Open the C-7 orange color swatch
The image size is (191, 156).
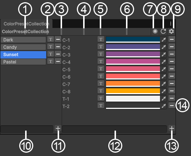133,84
